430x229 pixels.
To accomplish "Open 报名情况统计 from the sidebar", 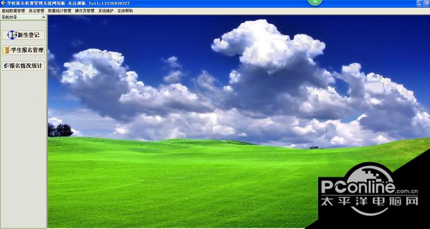I will click(23, 66).
